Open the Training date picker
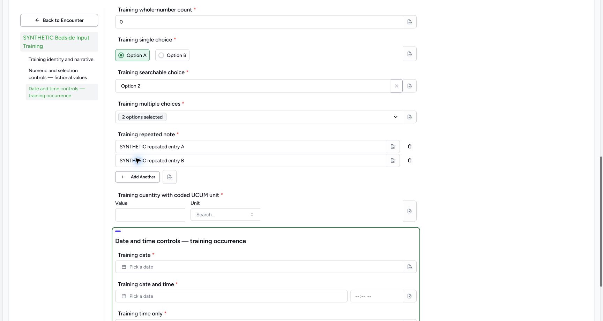 pos(259,267)
